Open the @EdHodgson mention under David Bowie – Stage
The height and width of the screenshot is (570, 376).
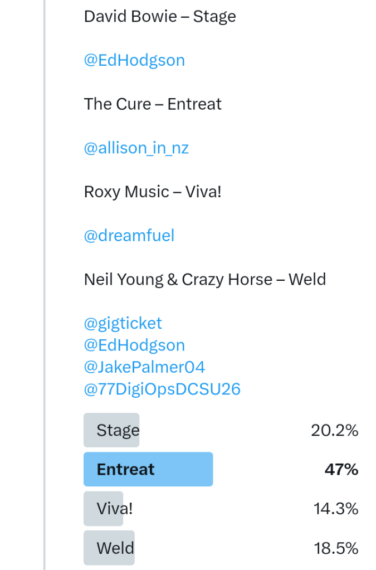[134, 60]
